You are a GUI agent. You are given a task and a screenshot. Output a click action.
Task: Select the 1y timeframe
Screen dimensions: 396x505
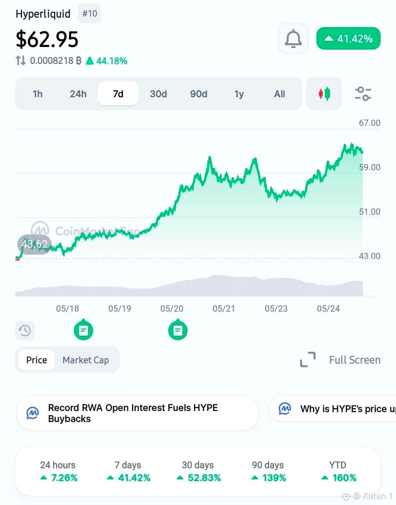239,94
